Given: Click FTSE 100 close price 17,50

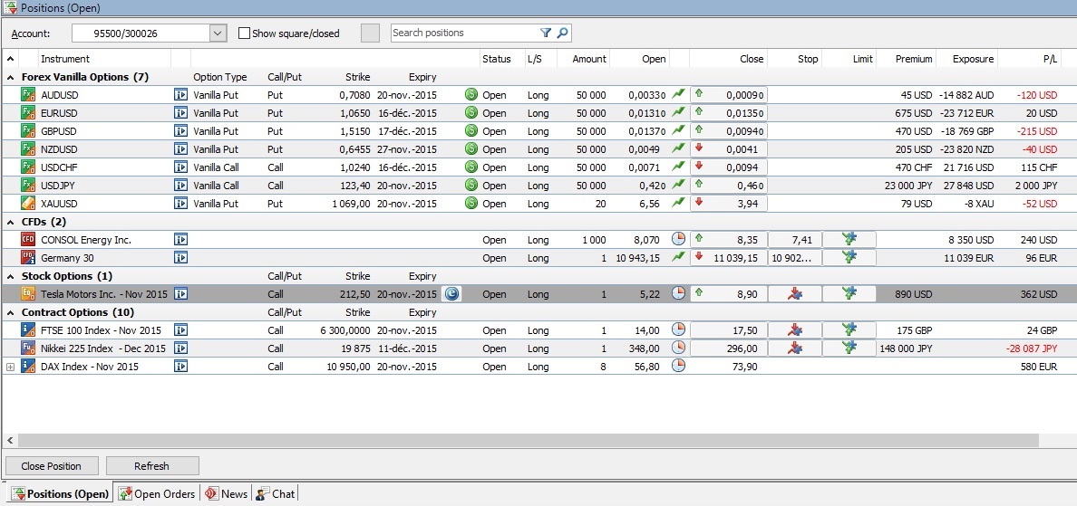Looking at the screenshot, I should coord(728,329).
